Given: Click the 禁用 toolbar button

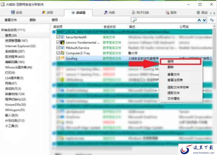Looking at the screenshot, I should click(55, 20).
